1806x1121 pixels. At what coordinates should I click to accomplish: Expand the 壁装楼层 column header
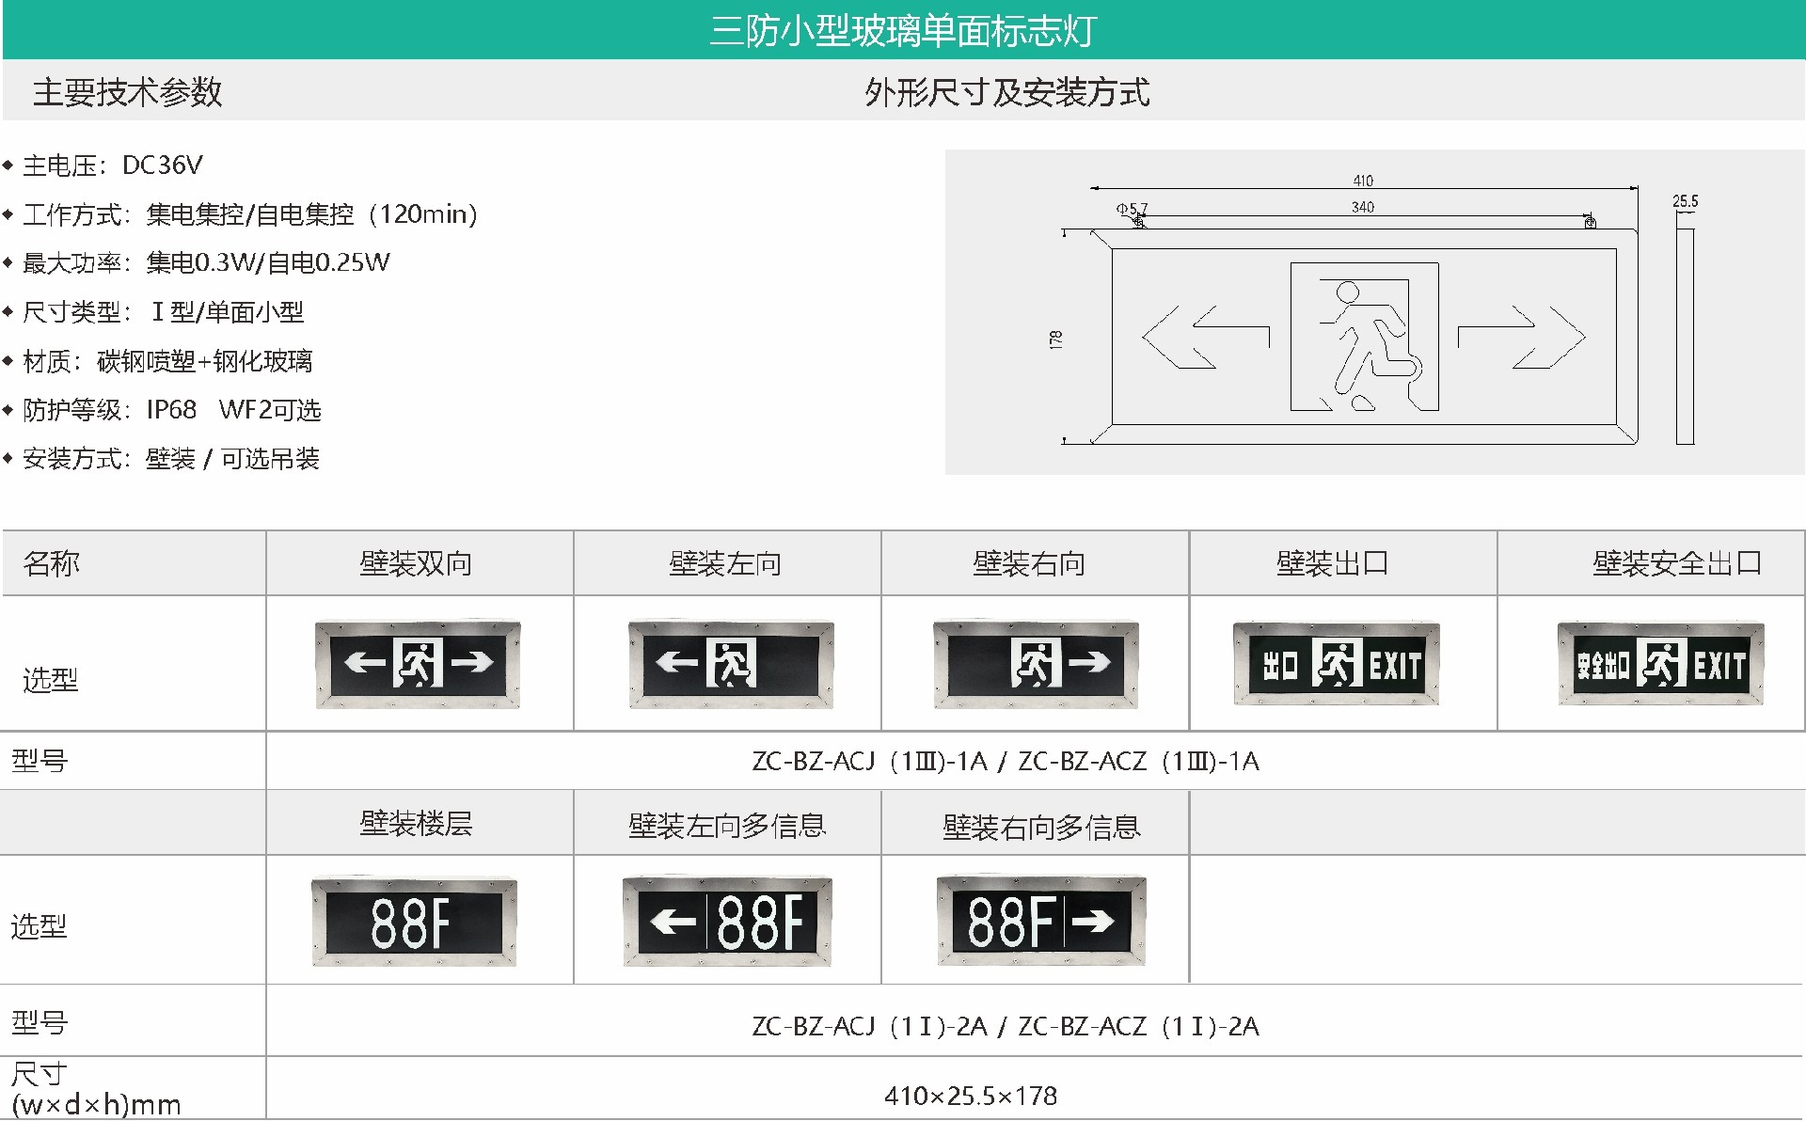coord(420,821)
